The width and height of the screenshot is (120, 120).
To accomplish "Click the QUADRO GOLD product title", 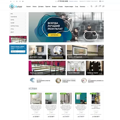I will coord(36,108).
